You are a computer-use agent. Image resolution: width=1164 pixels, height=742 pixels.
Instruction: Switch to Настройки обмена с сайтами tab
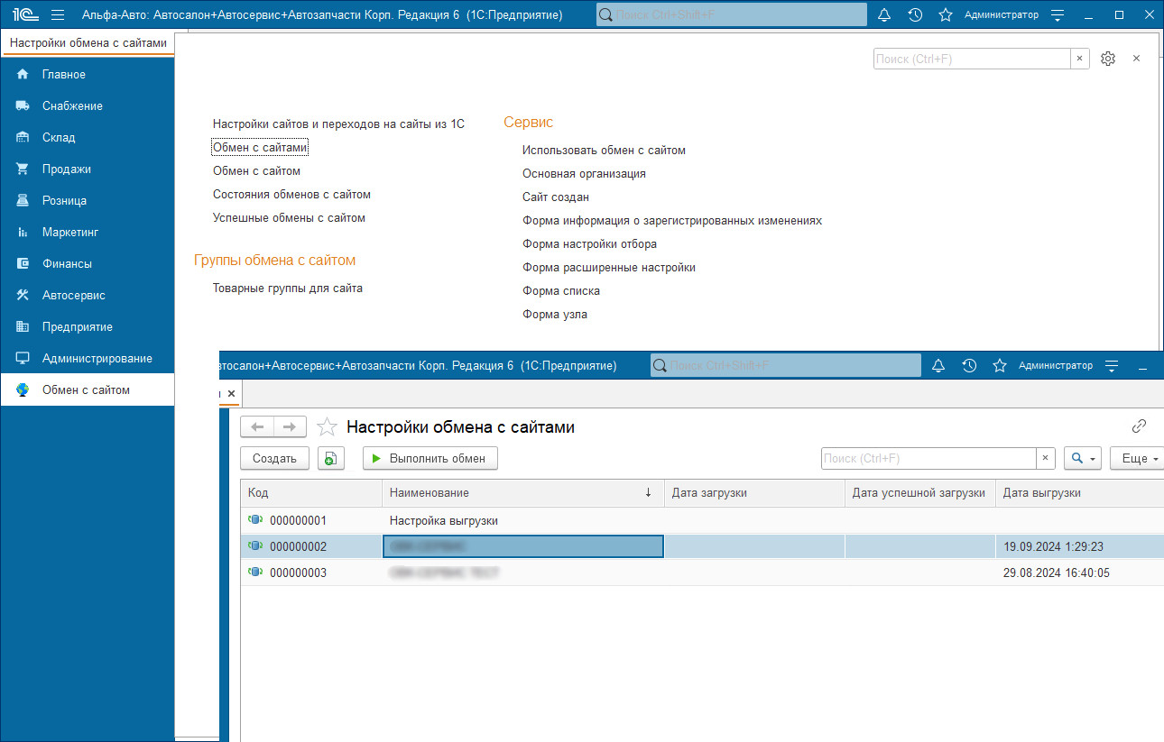[x=88, y=42]
